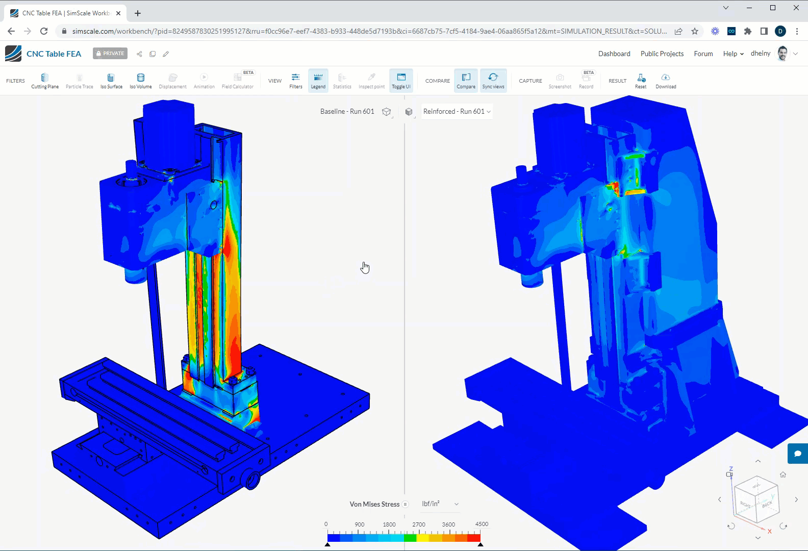The height and width of the screenshot is (551, 808).
Task: Click the legend maximum range marker
Action: click(x=481, y=544)
